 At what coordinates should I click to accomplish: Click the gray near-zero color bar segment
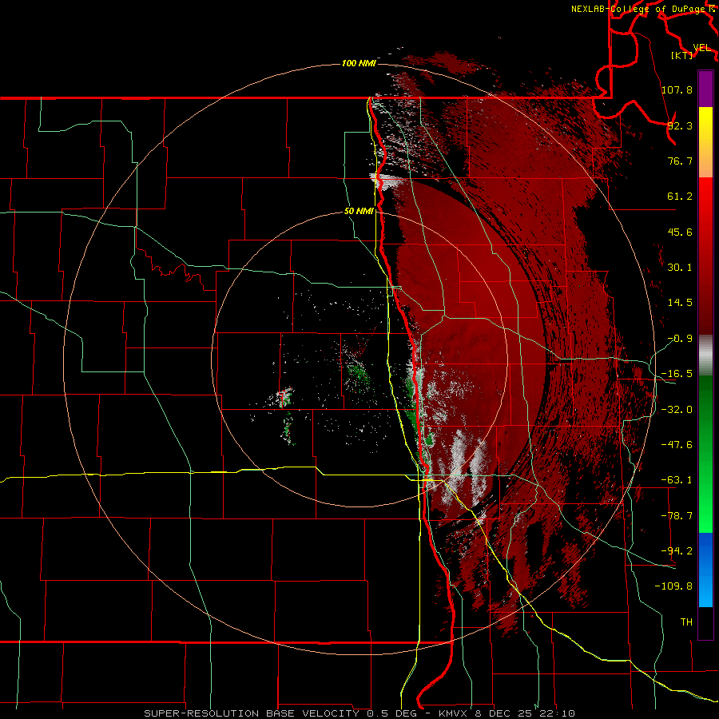click(x=705, y=356)
